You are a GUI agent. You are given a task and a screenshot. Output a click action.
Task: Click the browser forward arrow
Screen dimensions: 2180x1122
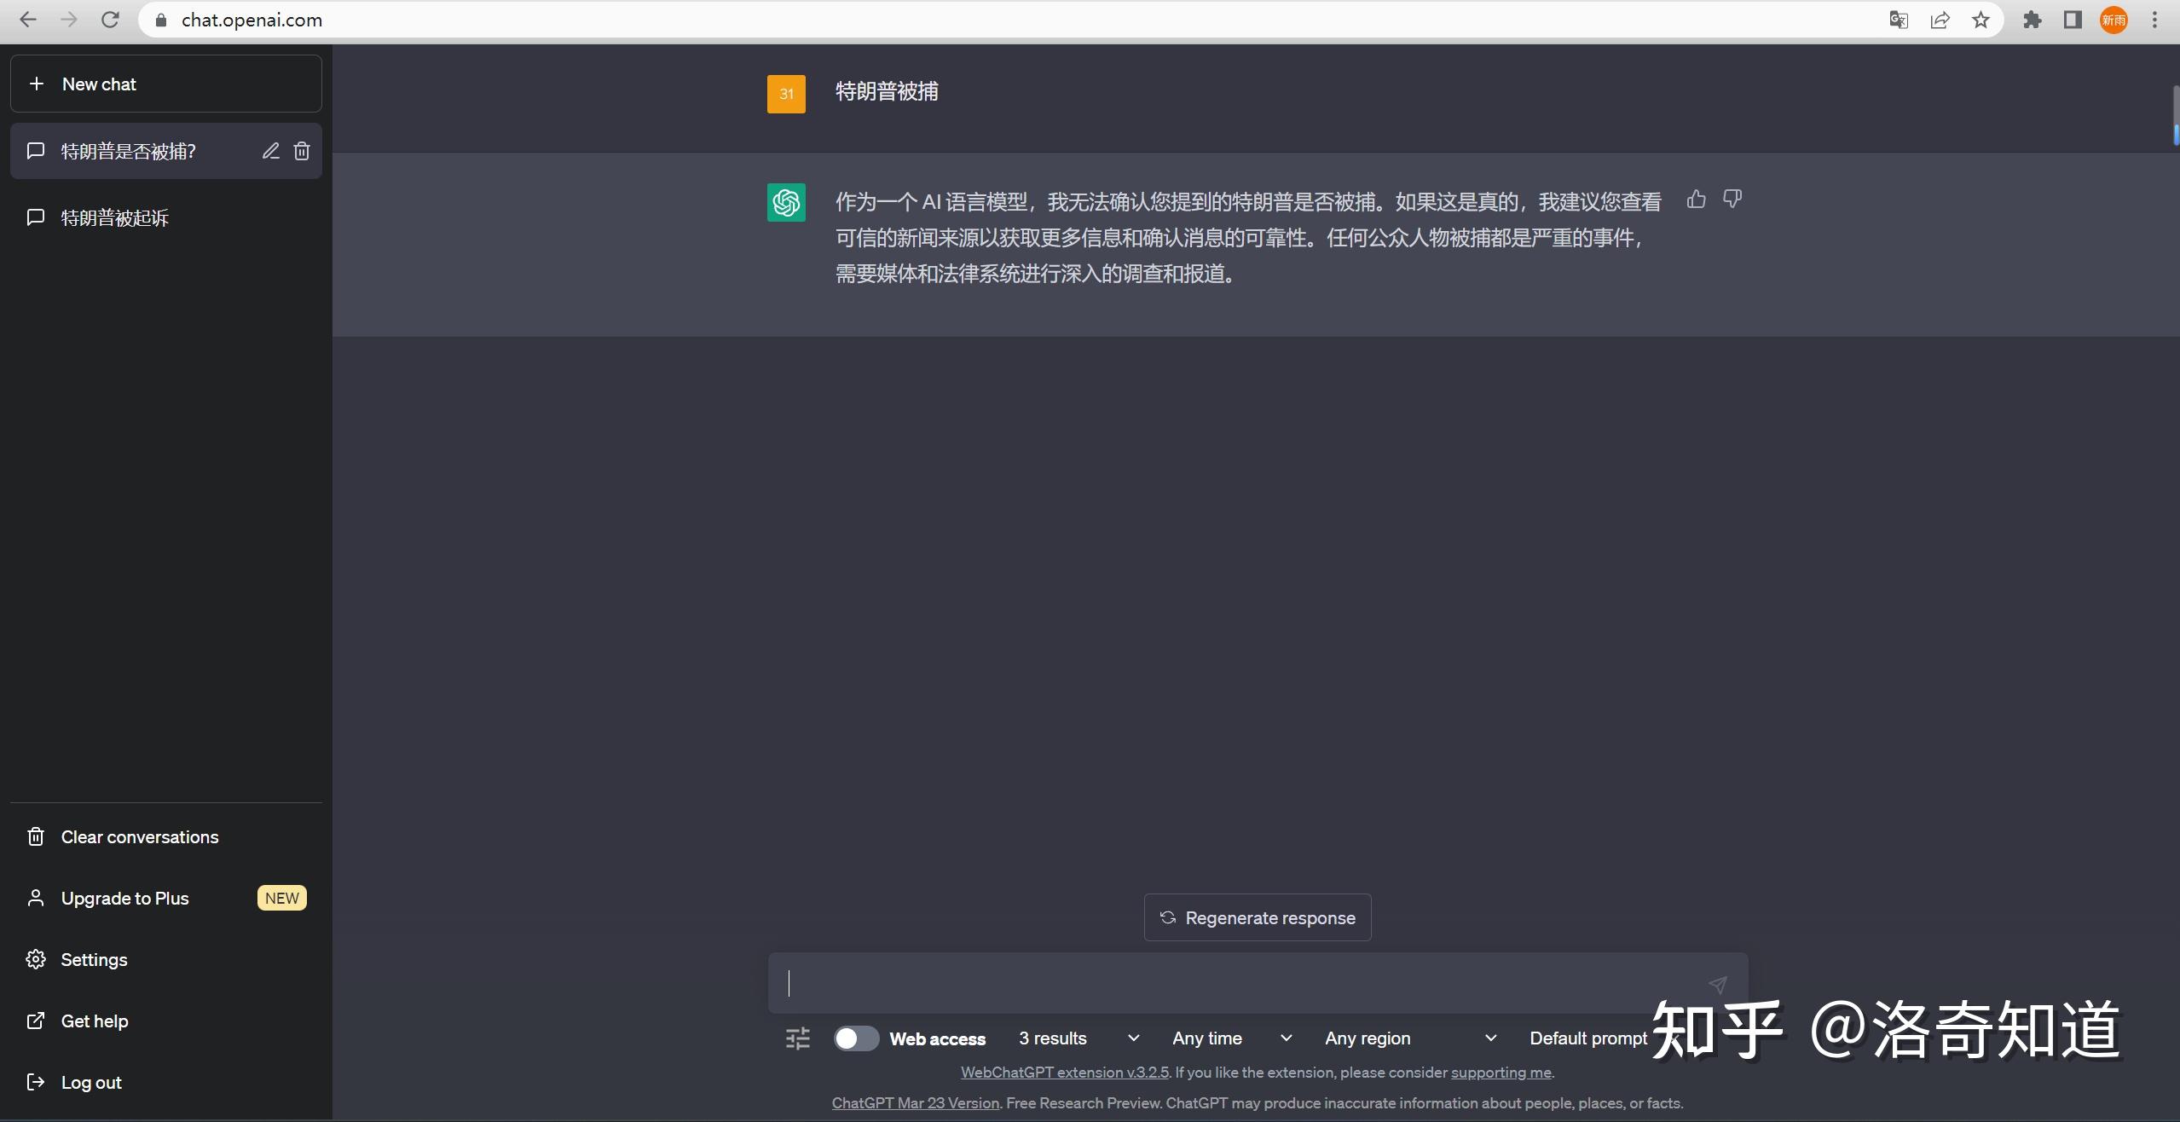[69, 20]
